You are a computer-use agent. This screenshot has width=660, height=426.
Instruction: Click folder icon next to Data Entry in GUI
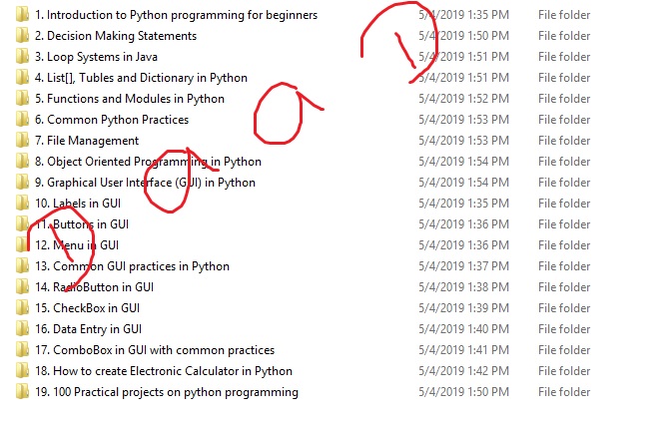pyautogui.click(x=22, y=329)
